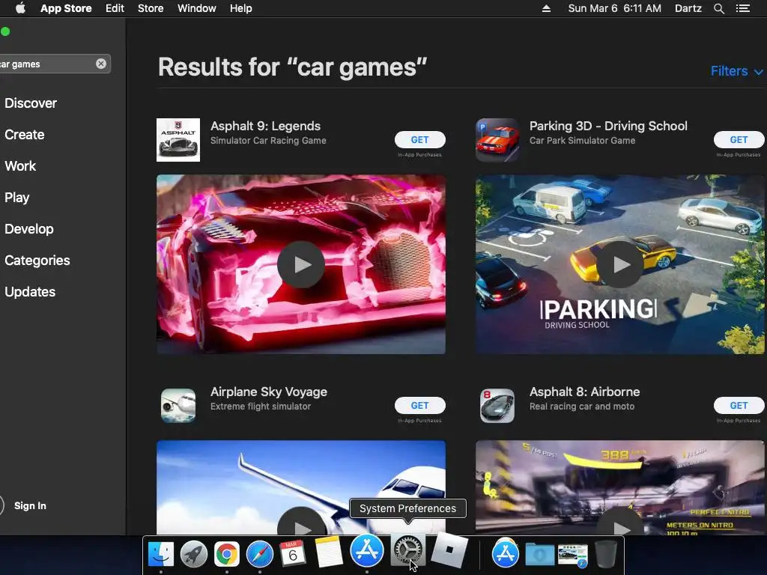The height and width of the screenshot is (575, 767).
Task: Get Asphalt 8: Airborne
Action: [739, 406]
